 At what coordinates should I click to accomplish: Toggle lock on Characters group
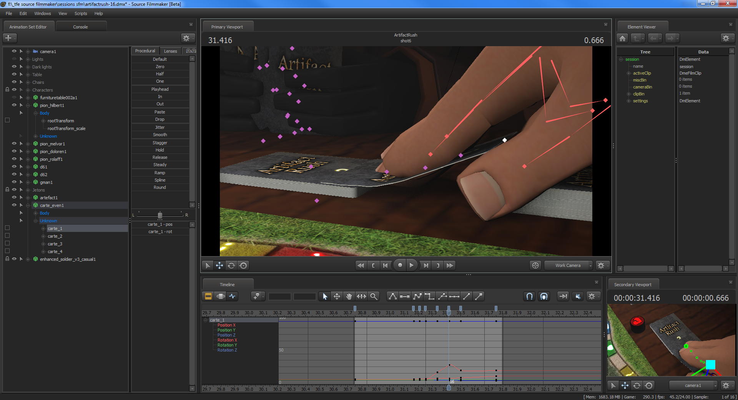(7, 90)
